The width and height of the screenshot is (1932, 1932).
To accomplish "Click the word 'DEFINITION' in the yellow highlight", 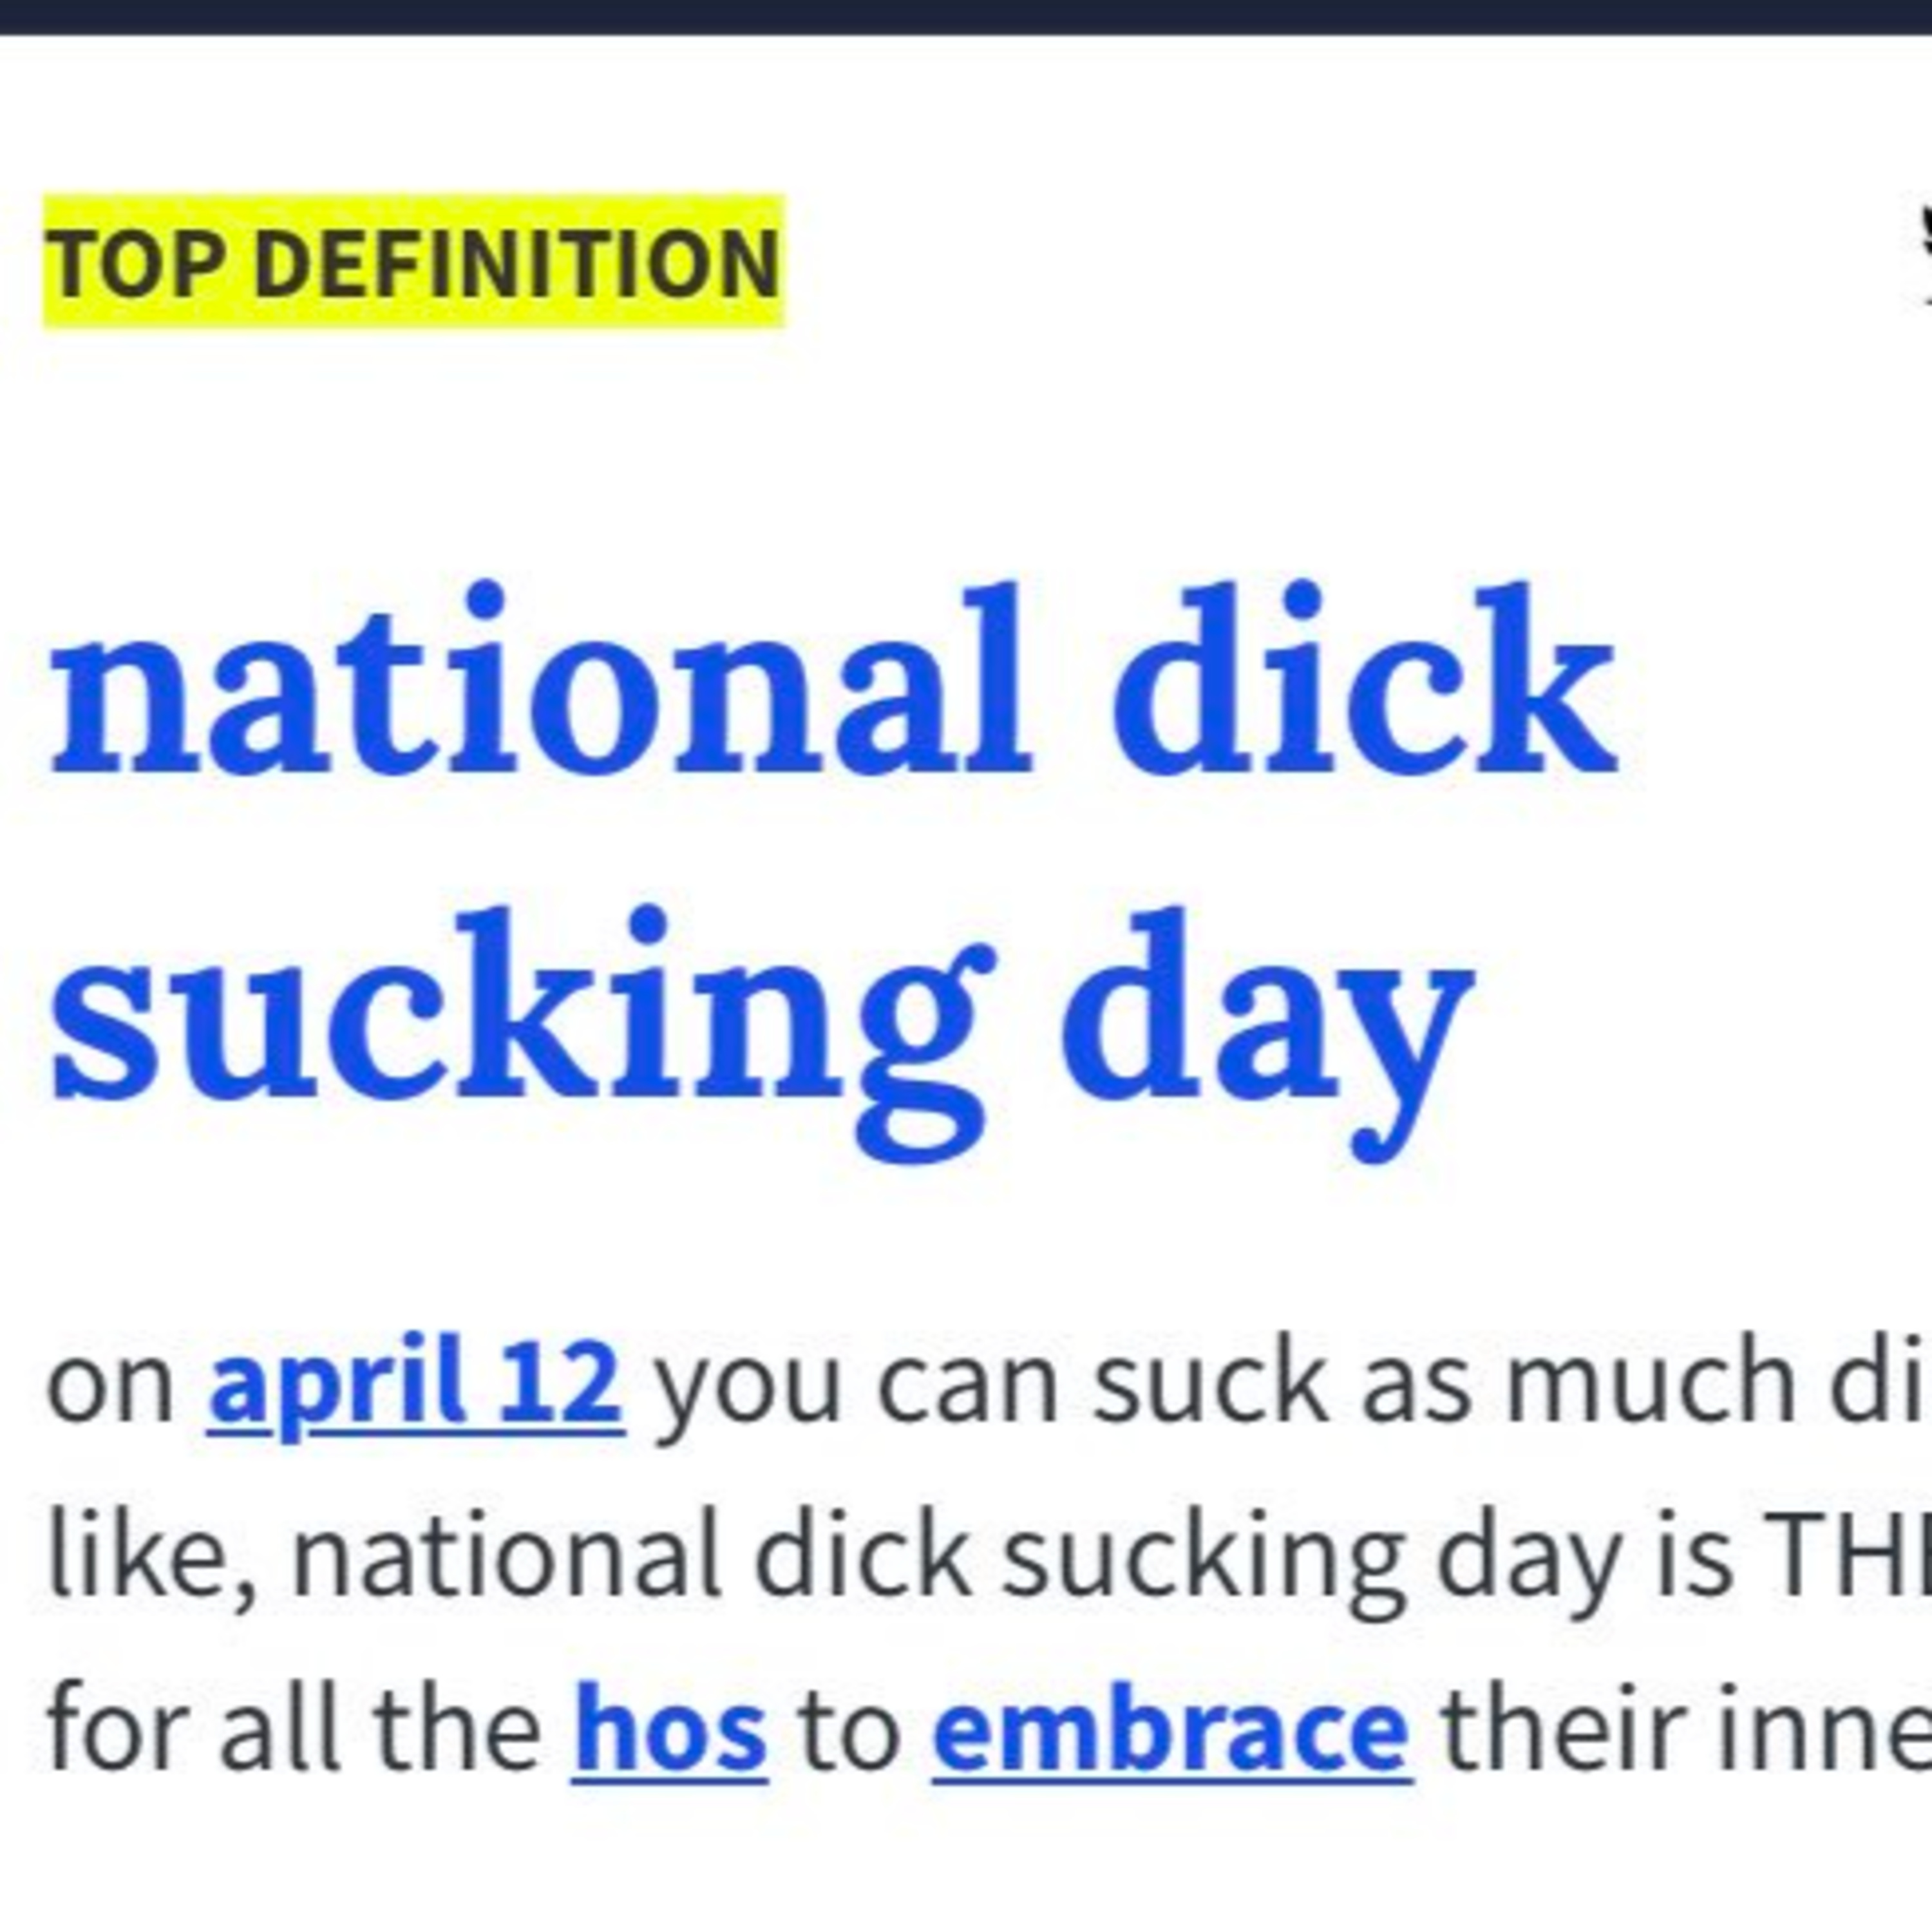I will (x=517, y=262).
